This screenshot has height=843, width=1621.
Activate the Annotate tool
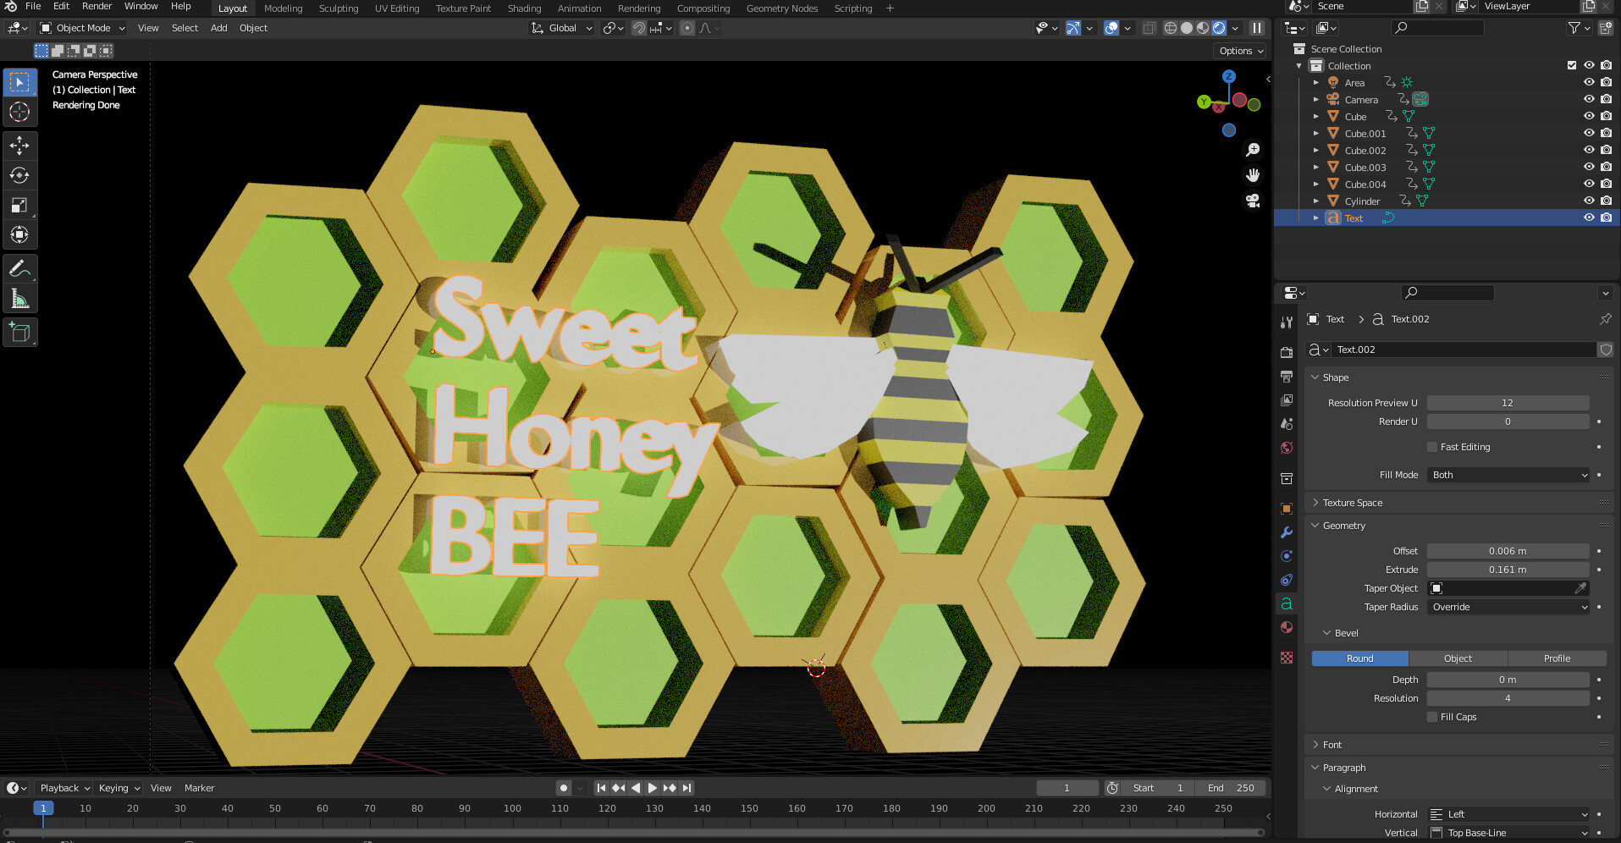pyautogui.click(x=19, y=268)
